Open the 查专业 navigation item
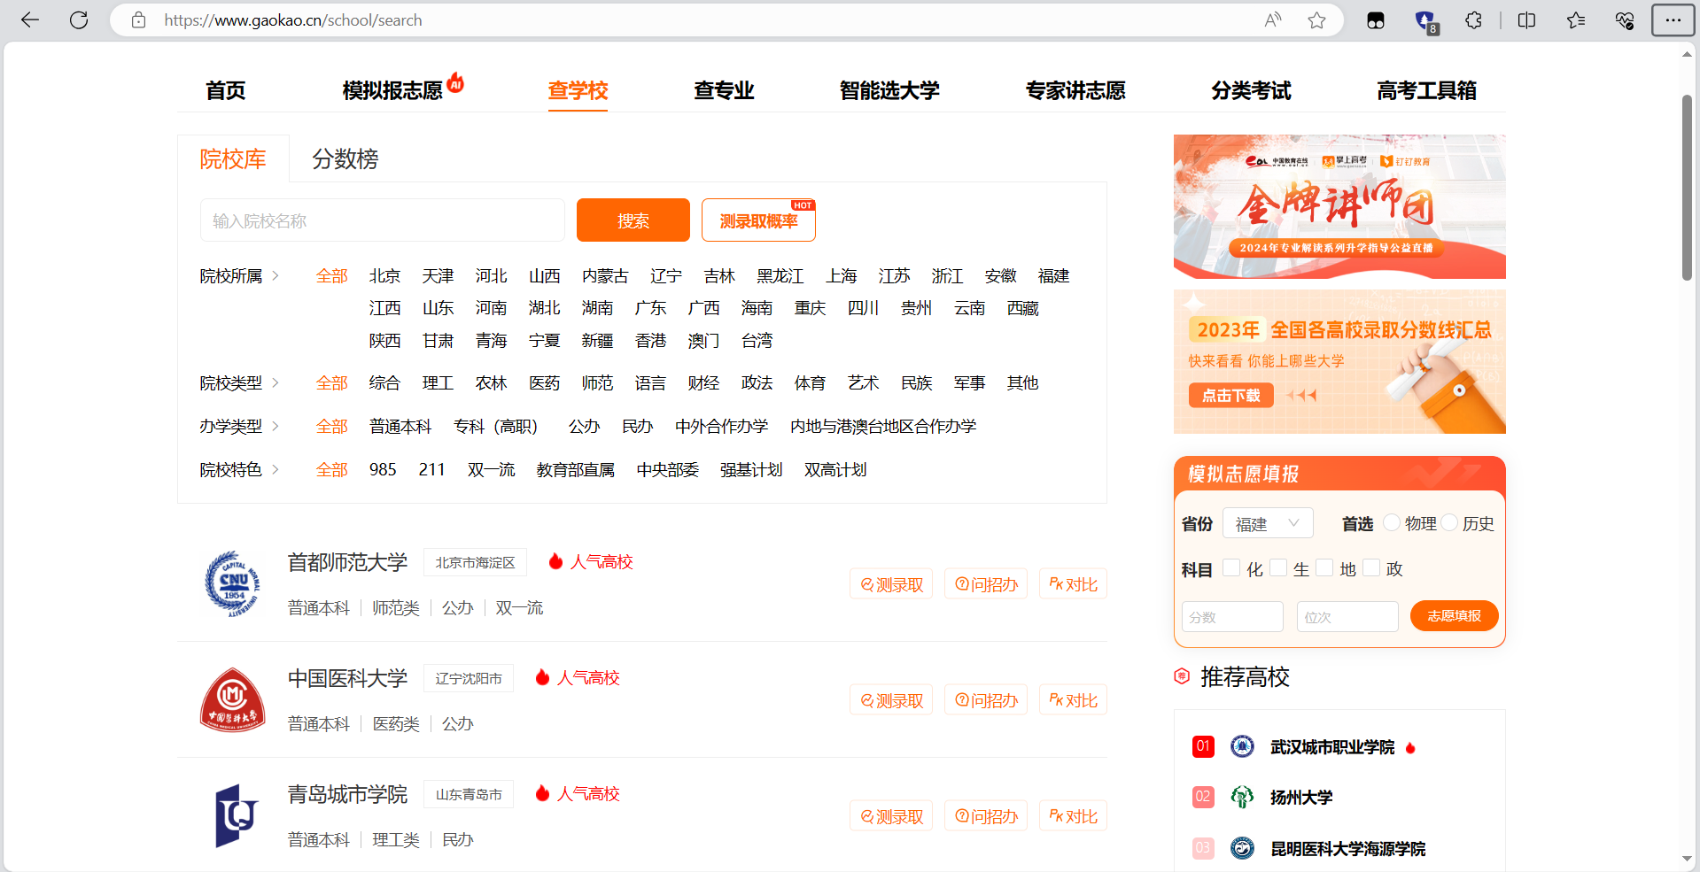Viewport: 1700px width, 872px height. click(724, 90)
